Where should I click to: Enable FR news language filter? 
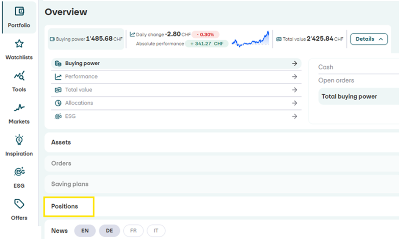pos(133,231)
